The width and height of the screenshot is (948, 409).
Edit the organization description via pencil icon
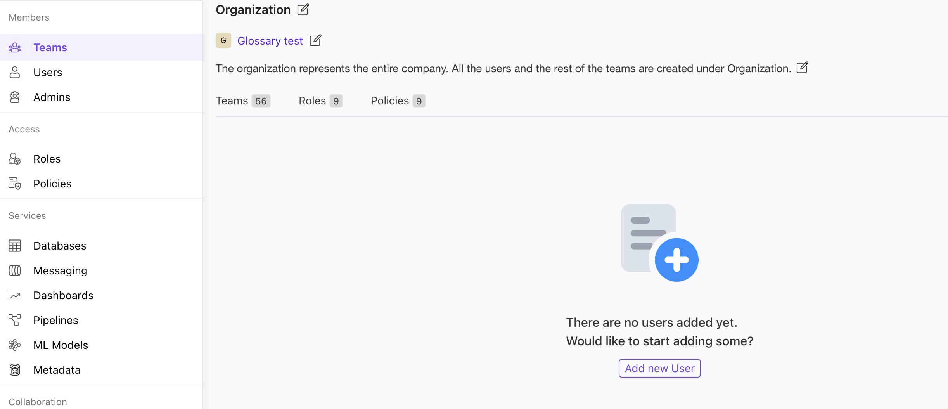coord(802,68)
